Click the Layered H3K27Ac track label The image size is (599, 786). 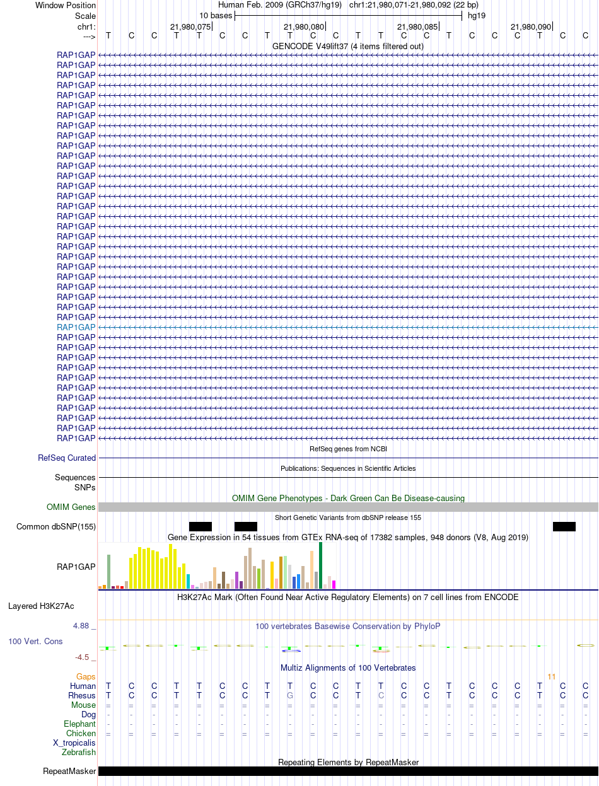click(x=41, y=606)
